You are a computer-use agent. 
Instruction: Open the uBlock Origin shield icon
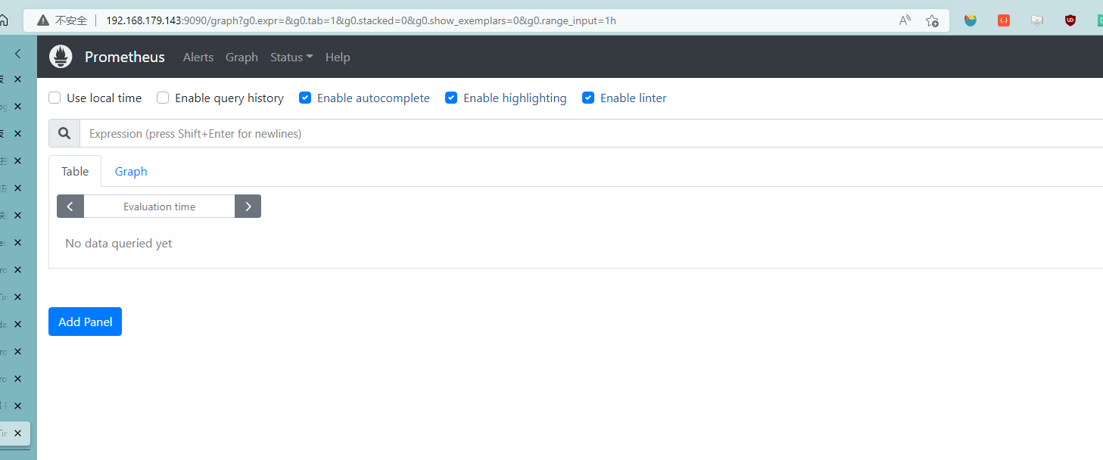[x=1070, y=20]
